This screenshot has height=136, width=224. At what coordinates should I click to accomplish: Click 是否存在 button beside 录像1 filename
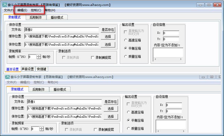(111, 102)
